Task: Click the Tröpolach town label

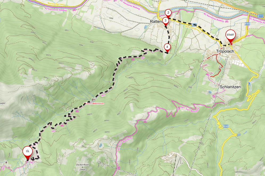Action: [225, 51]
